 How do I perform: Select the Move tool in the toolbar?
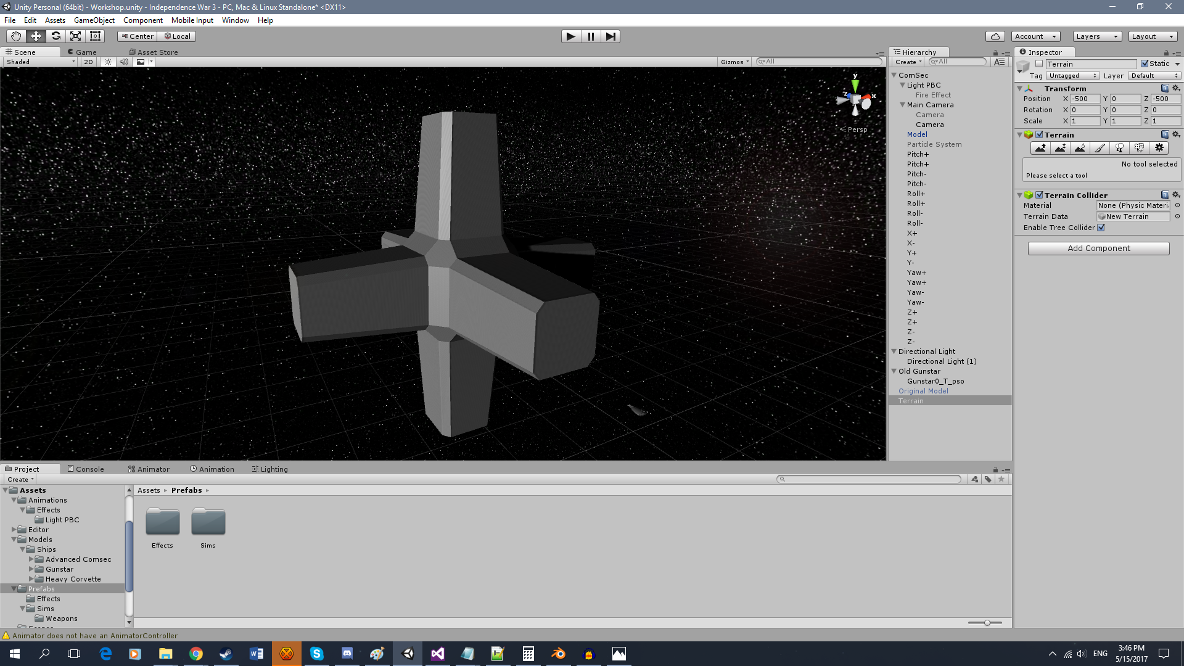pos(36,36)
